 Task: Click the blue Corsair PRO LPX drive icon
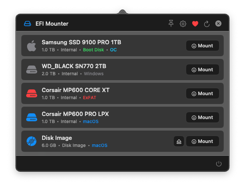32,117
